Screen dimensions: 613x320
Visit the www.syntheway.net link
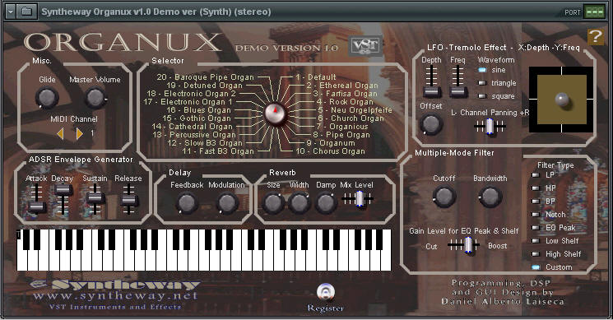(115, 296)
